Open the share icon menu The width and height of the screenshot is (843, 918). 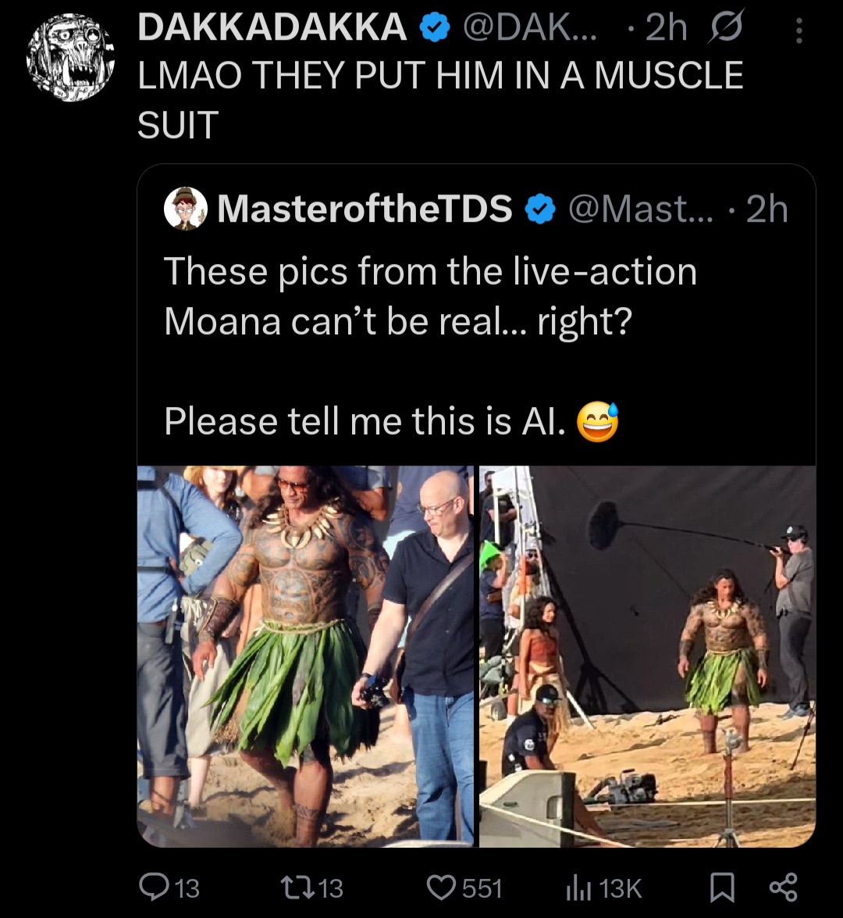(783, 888)
